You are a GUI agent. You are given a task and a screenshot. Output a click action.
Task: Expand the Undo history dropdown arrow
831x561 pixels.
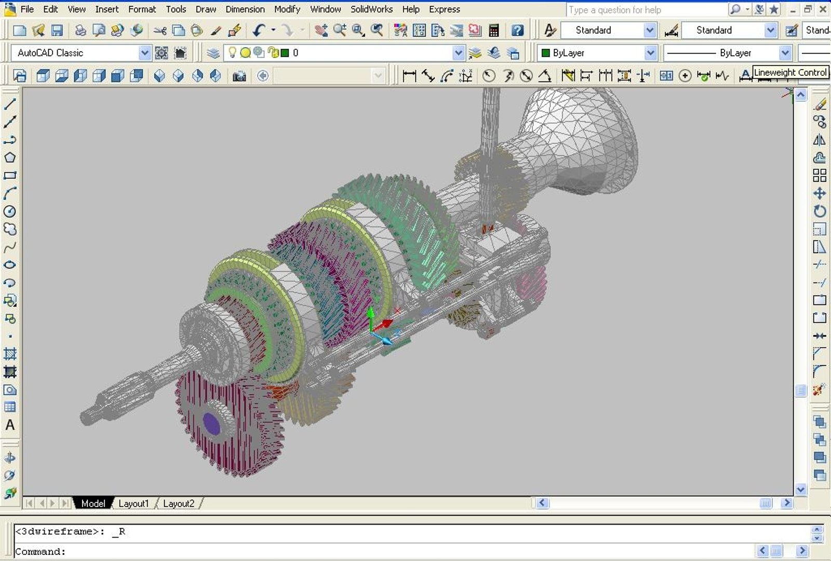pyautogui.click(x=273, y=31)
